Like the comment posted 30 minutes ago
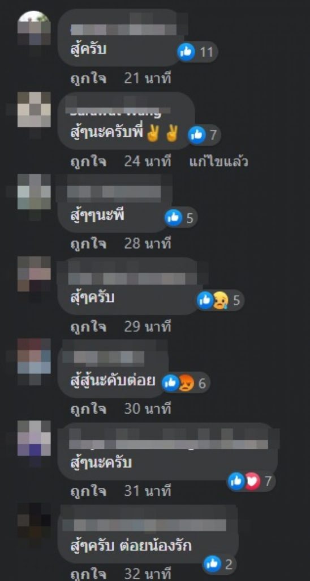 point(89,409)
